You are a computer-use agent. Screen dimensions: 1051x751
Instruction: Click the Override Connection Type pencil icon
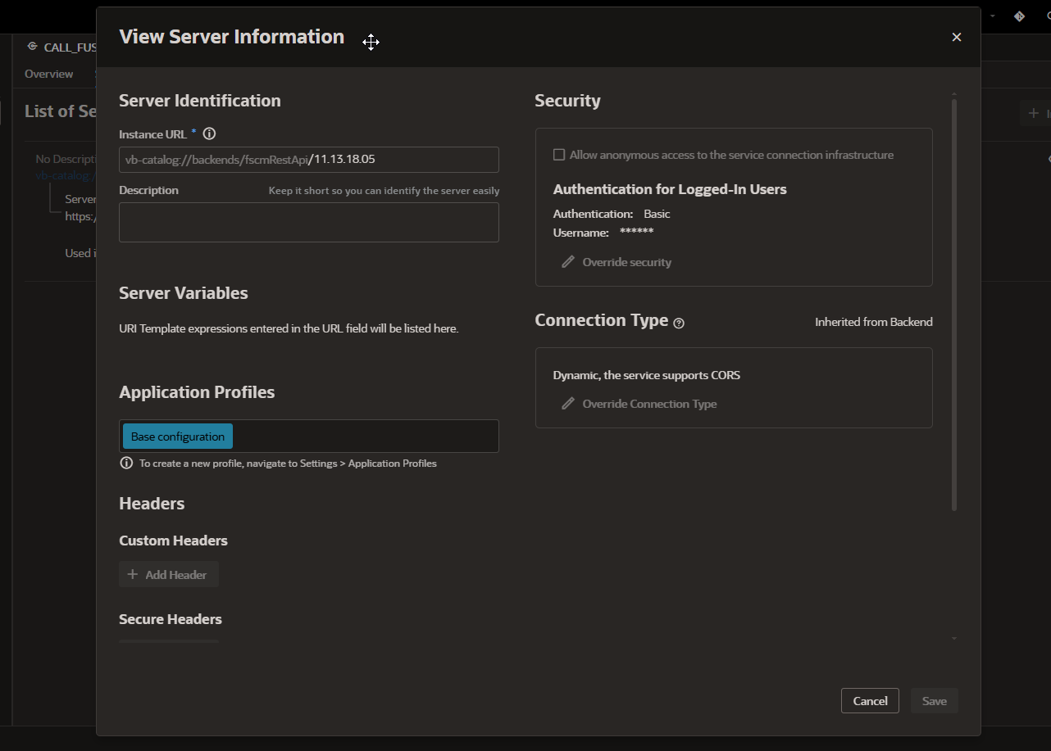567,404
